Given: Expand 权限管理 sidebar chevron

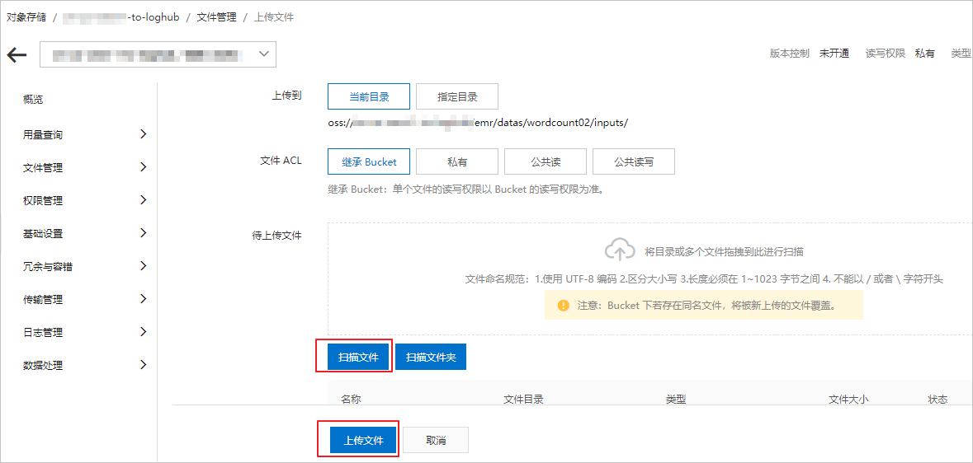Looking at the screenshot, I should click(x=144, y=199).
